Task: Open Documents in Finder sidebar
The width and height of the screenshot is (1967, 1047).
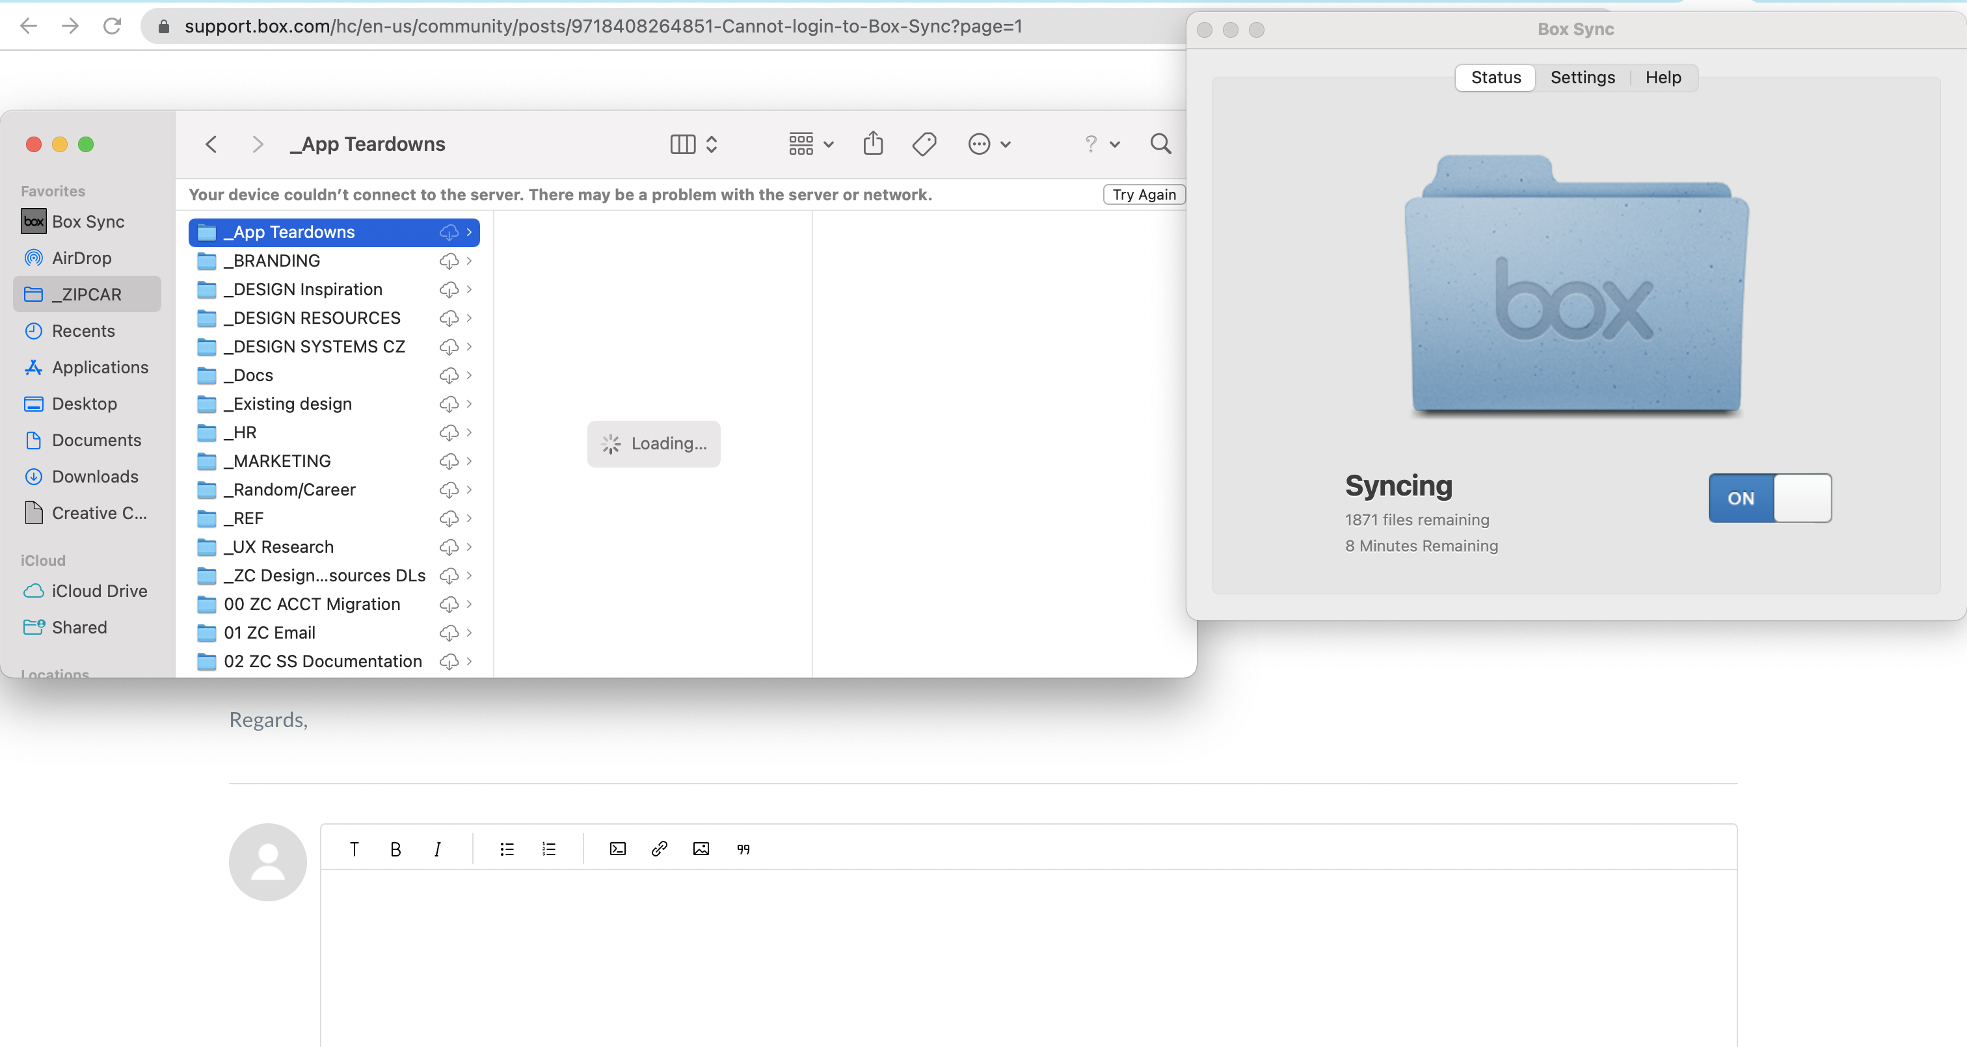Action: point(87,441)
